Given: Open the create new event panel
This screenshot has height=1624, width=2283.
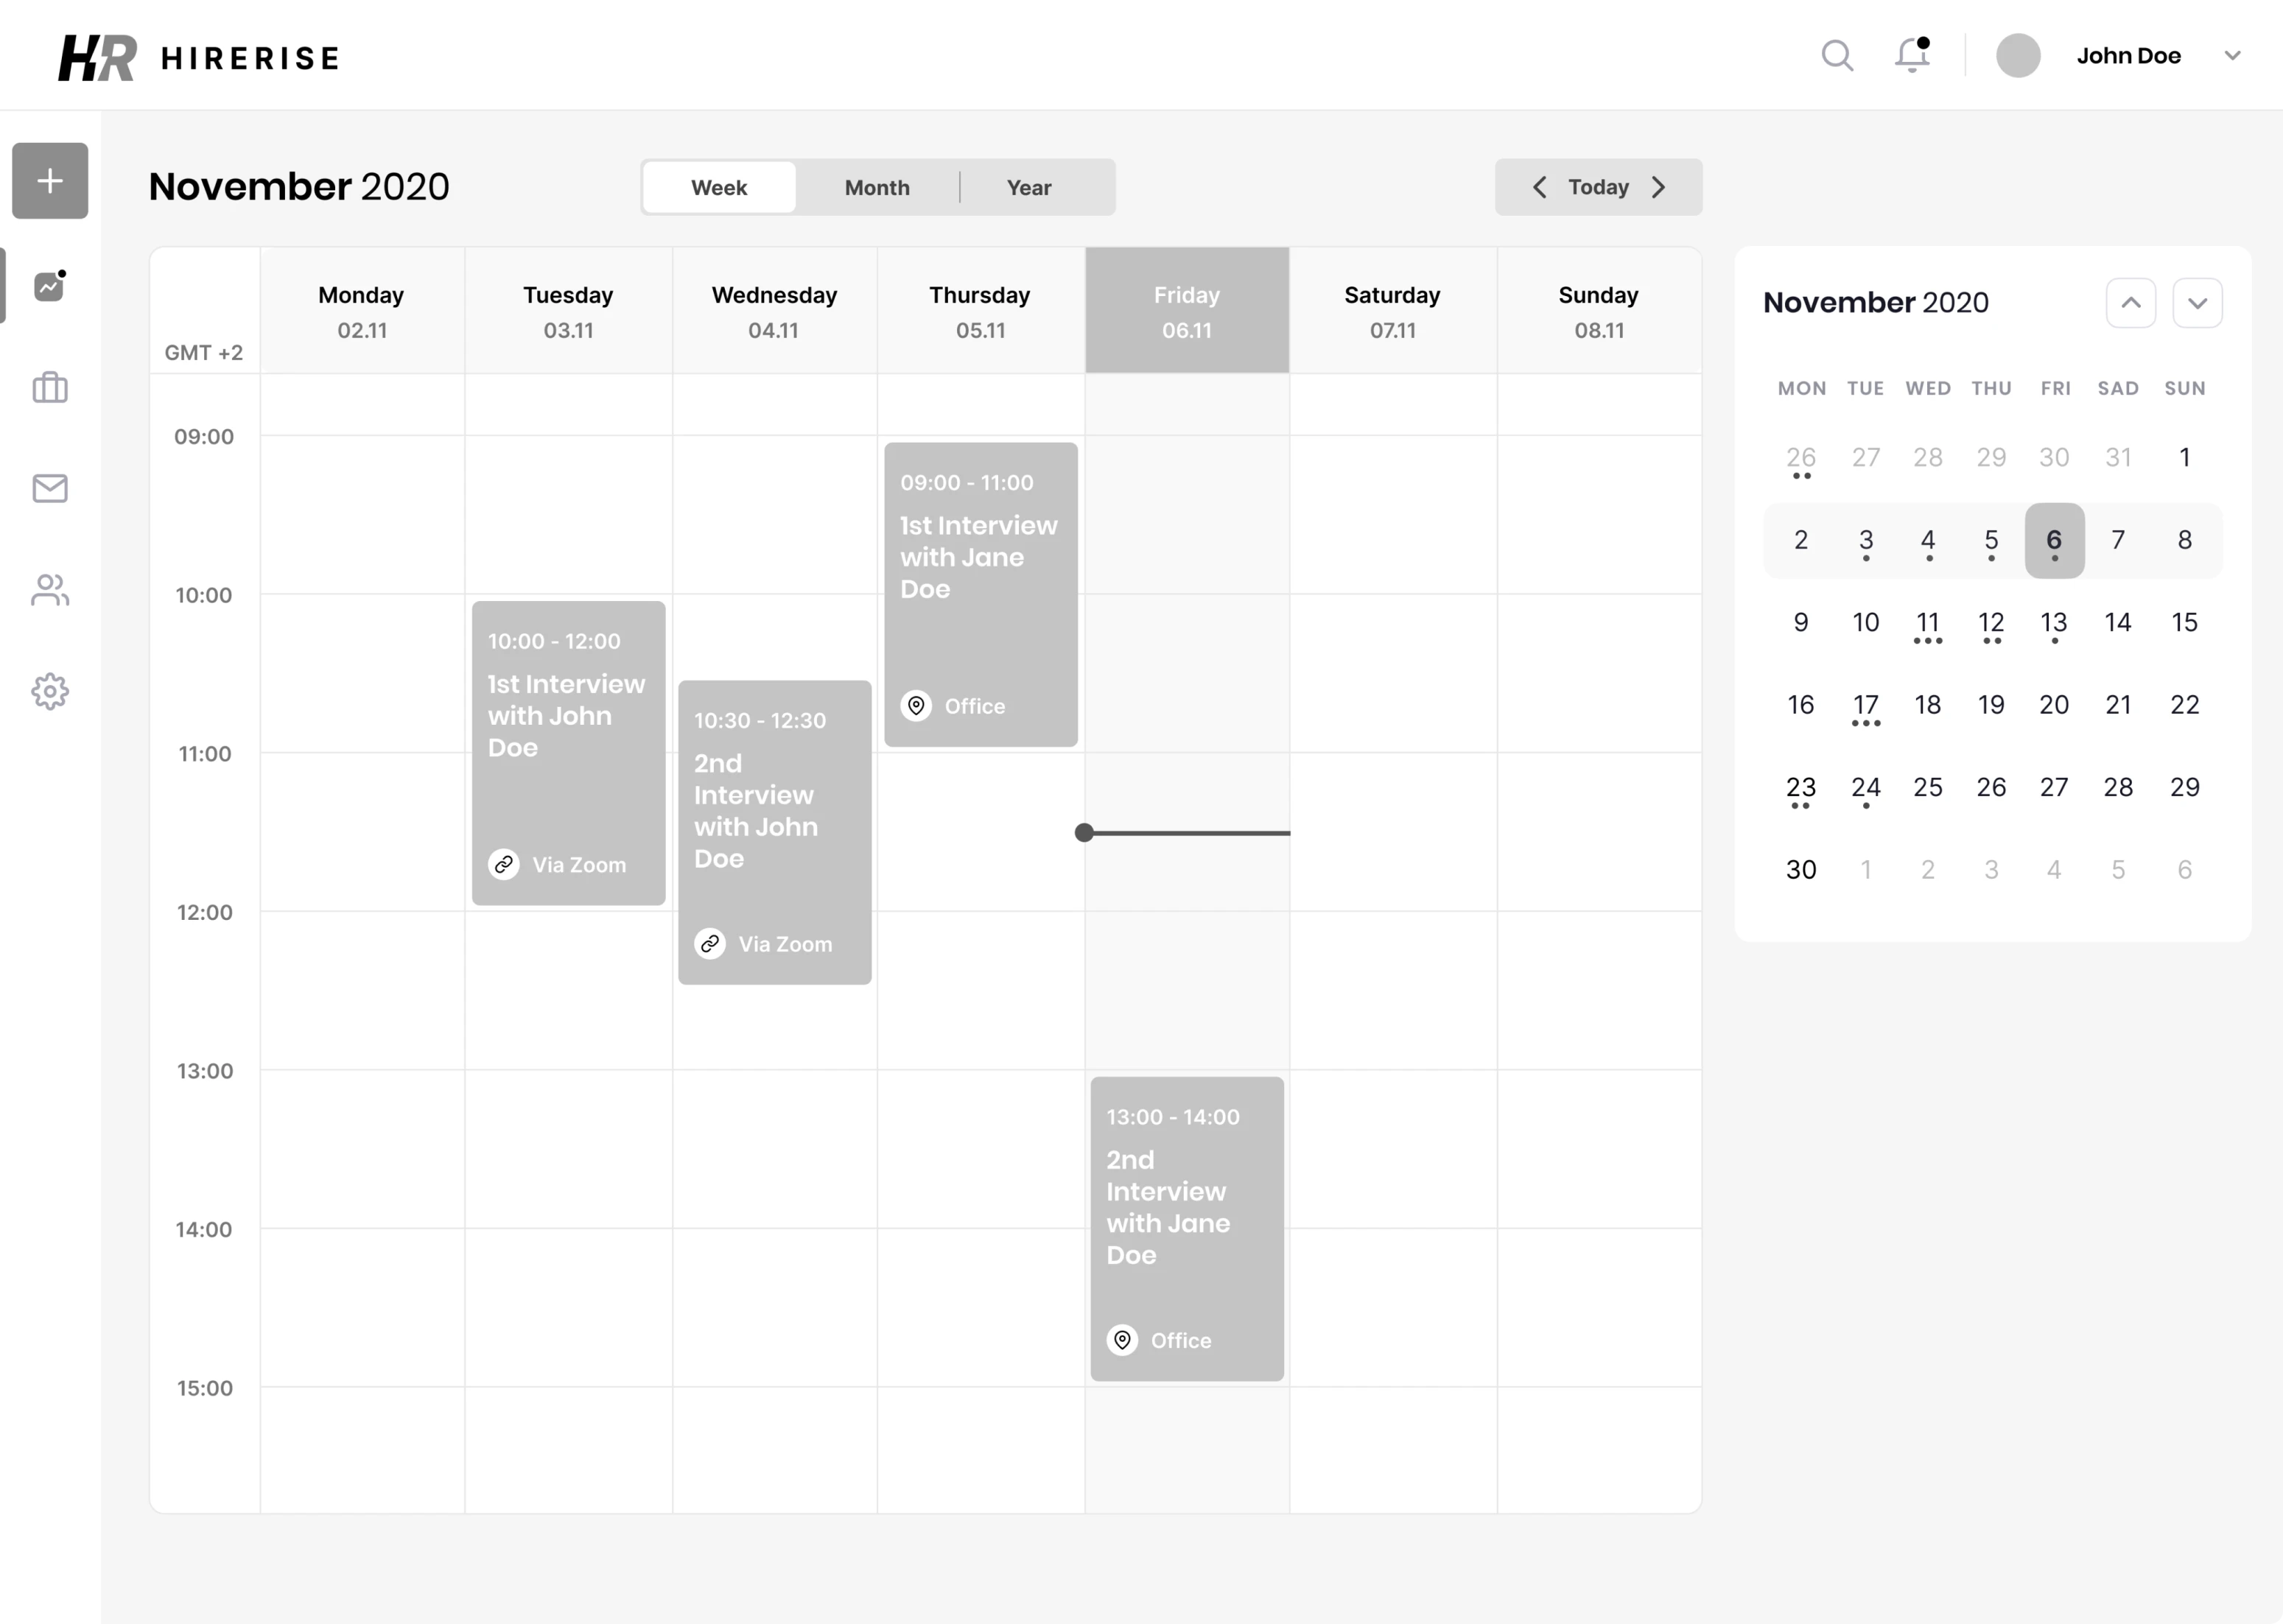Looking at the screenshot, I should coord(49,181).
